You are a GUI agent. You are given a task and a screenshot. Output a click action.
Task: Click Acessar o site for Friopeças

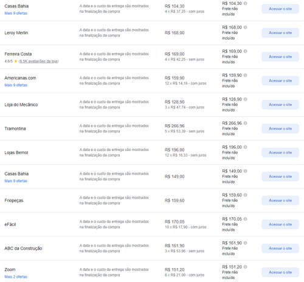(280, 200)
